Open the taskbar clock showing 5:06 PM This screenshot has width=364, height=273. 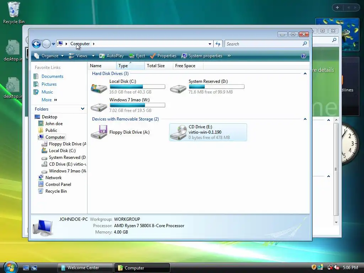pos(350,267)
